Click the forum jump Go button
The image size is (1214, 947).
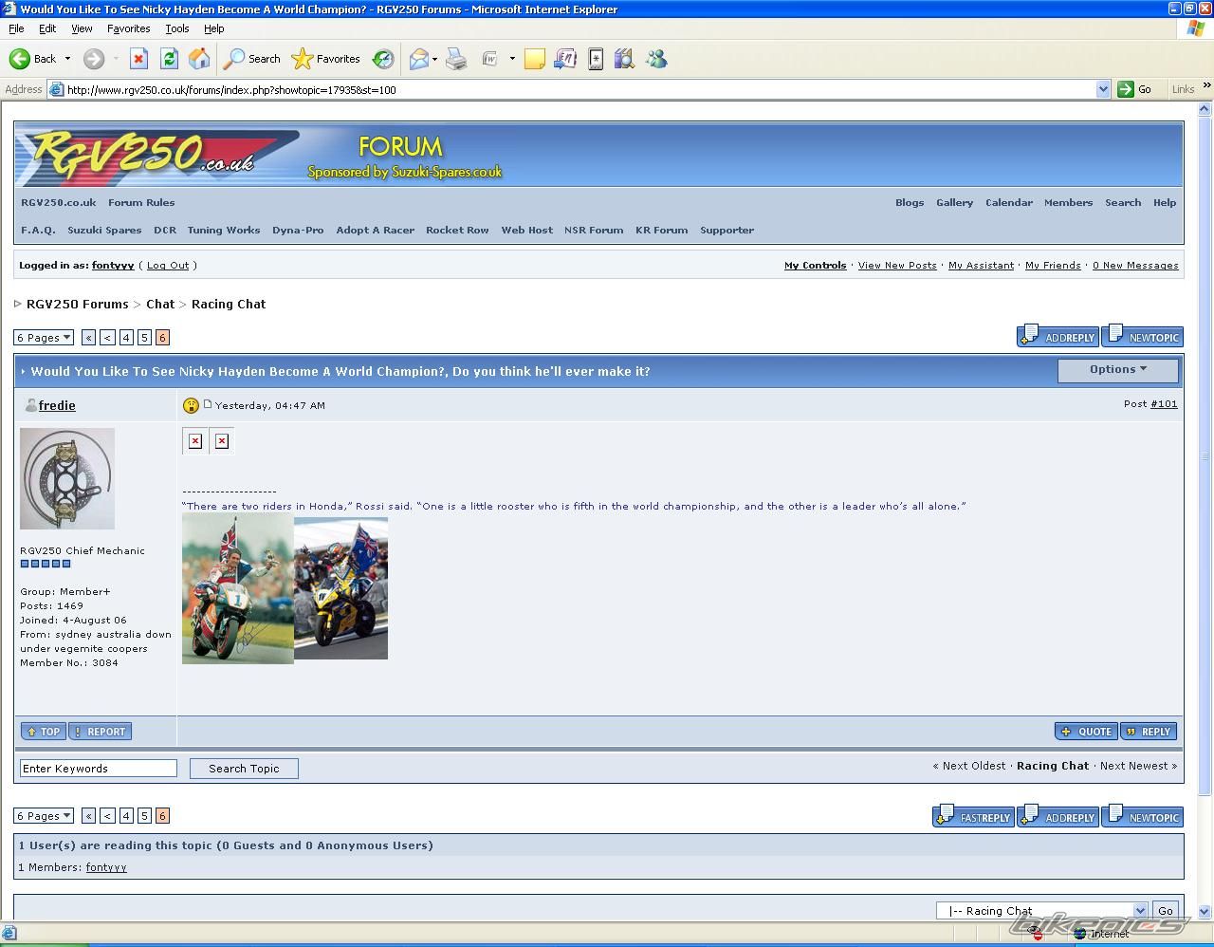click(x=1165, y=910)
